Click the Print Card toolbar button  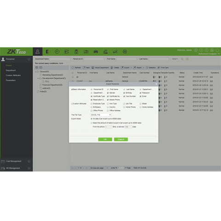pos(163,68)
